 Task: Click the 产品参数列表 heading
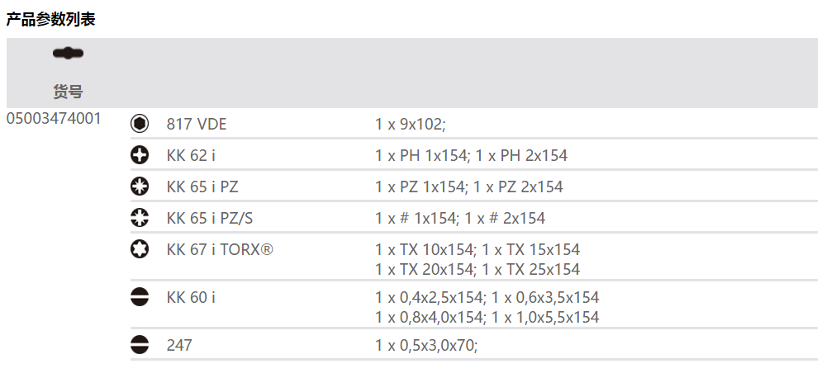(x=50, y=19)
